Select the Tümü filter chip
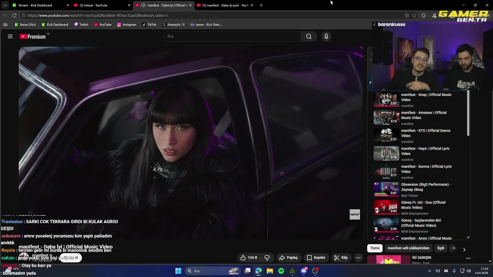Screen dimensions: 493x277 [375, 248]
